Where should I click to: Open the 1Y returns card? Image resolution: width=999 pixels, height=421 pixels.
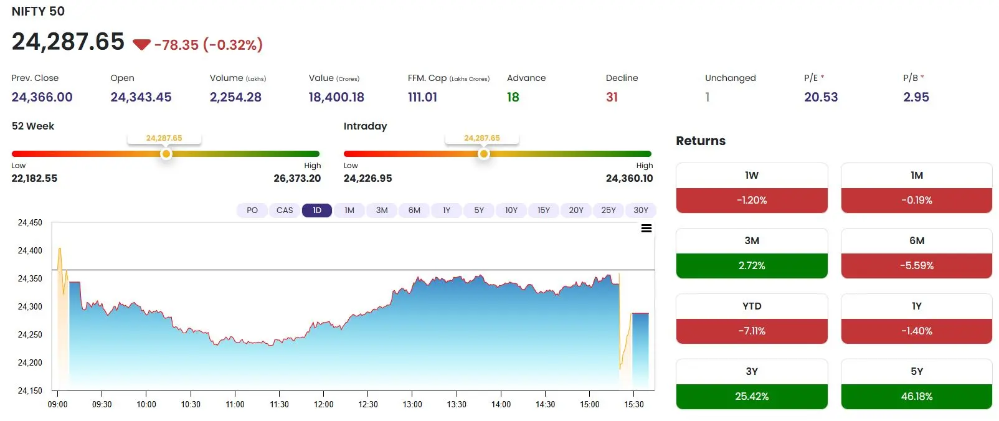(x=916, y=319)
